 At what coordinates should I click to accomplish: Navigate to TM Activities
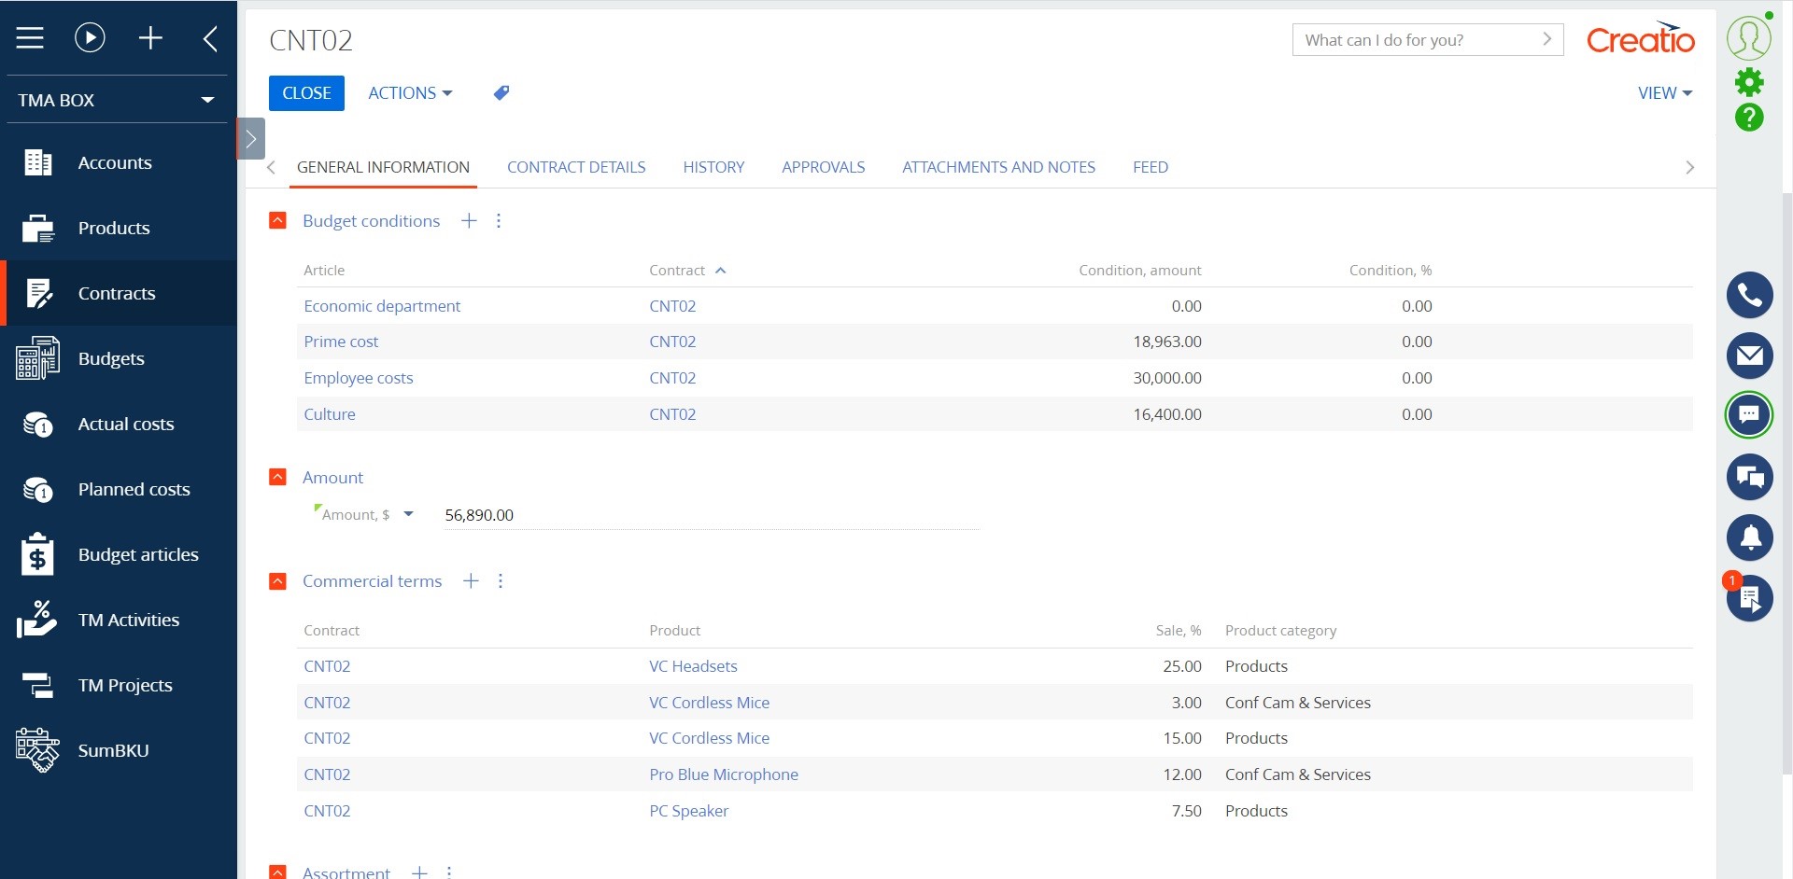pos(128,620)
